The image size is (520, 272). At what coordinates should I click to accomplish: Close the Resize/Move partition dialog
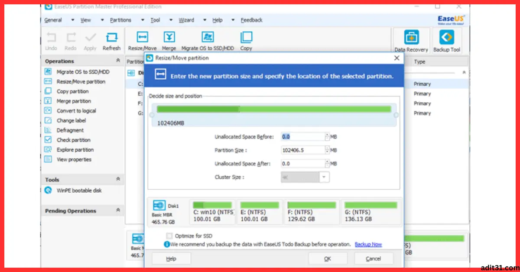pyautogui.click(x=396, y=58)
